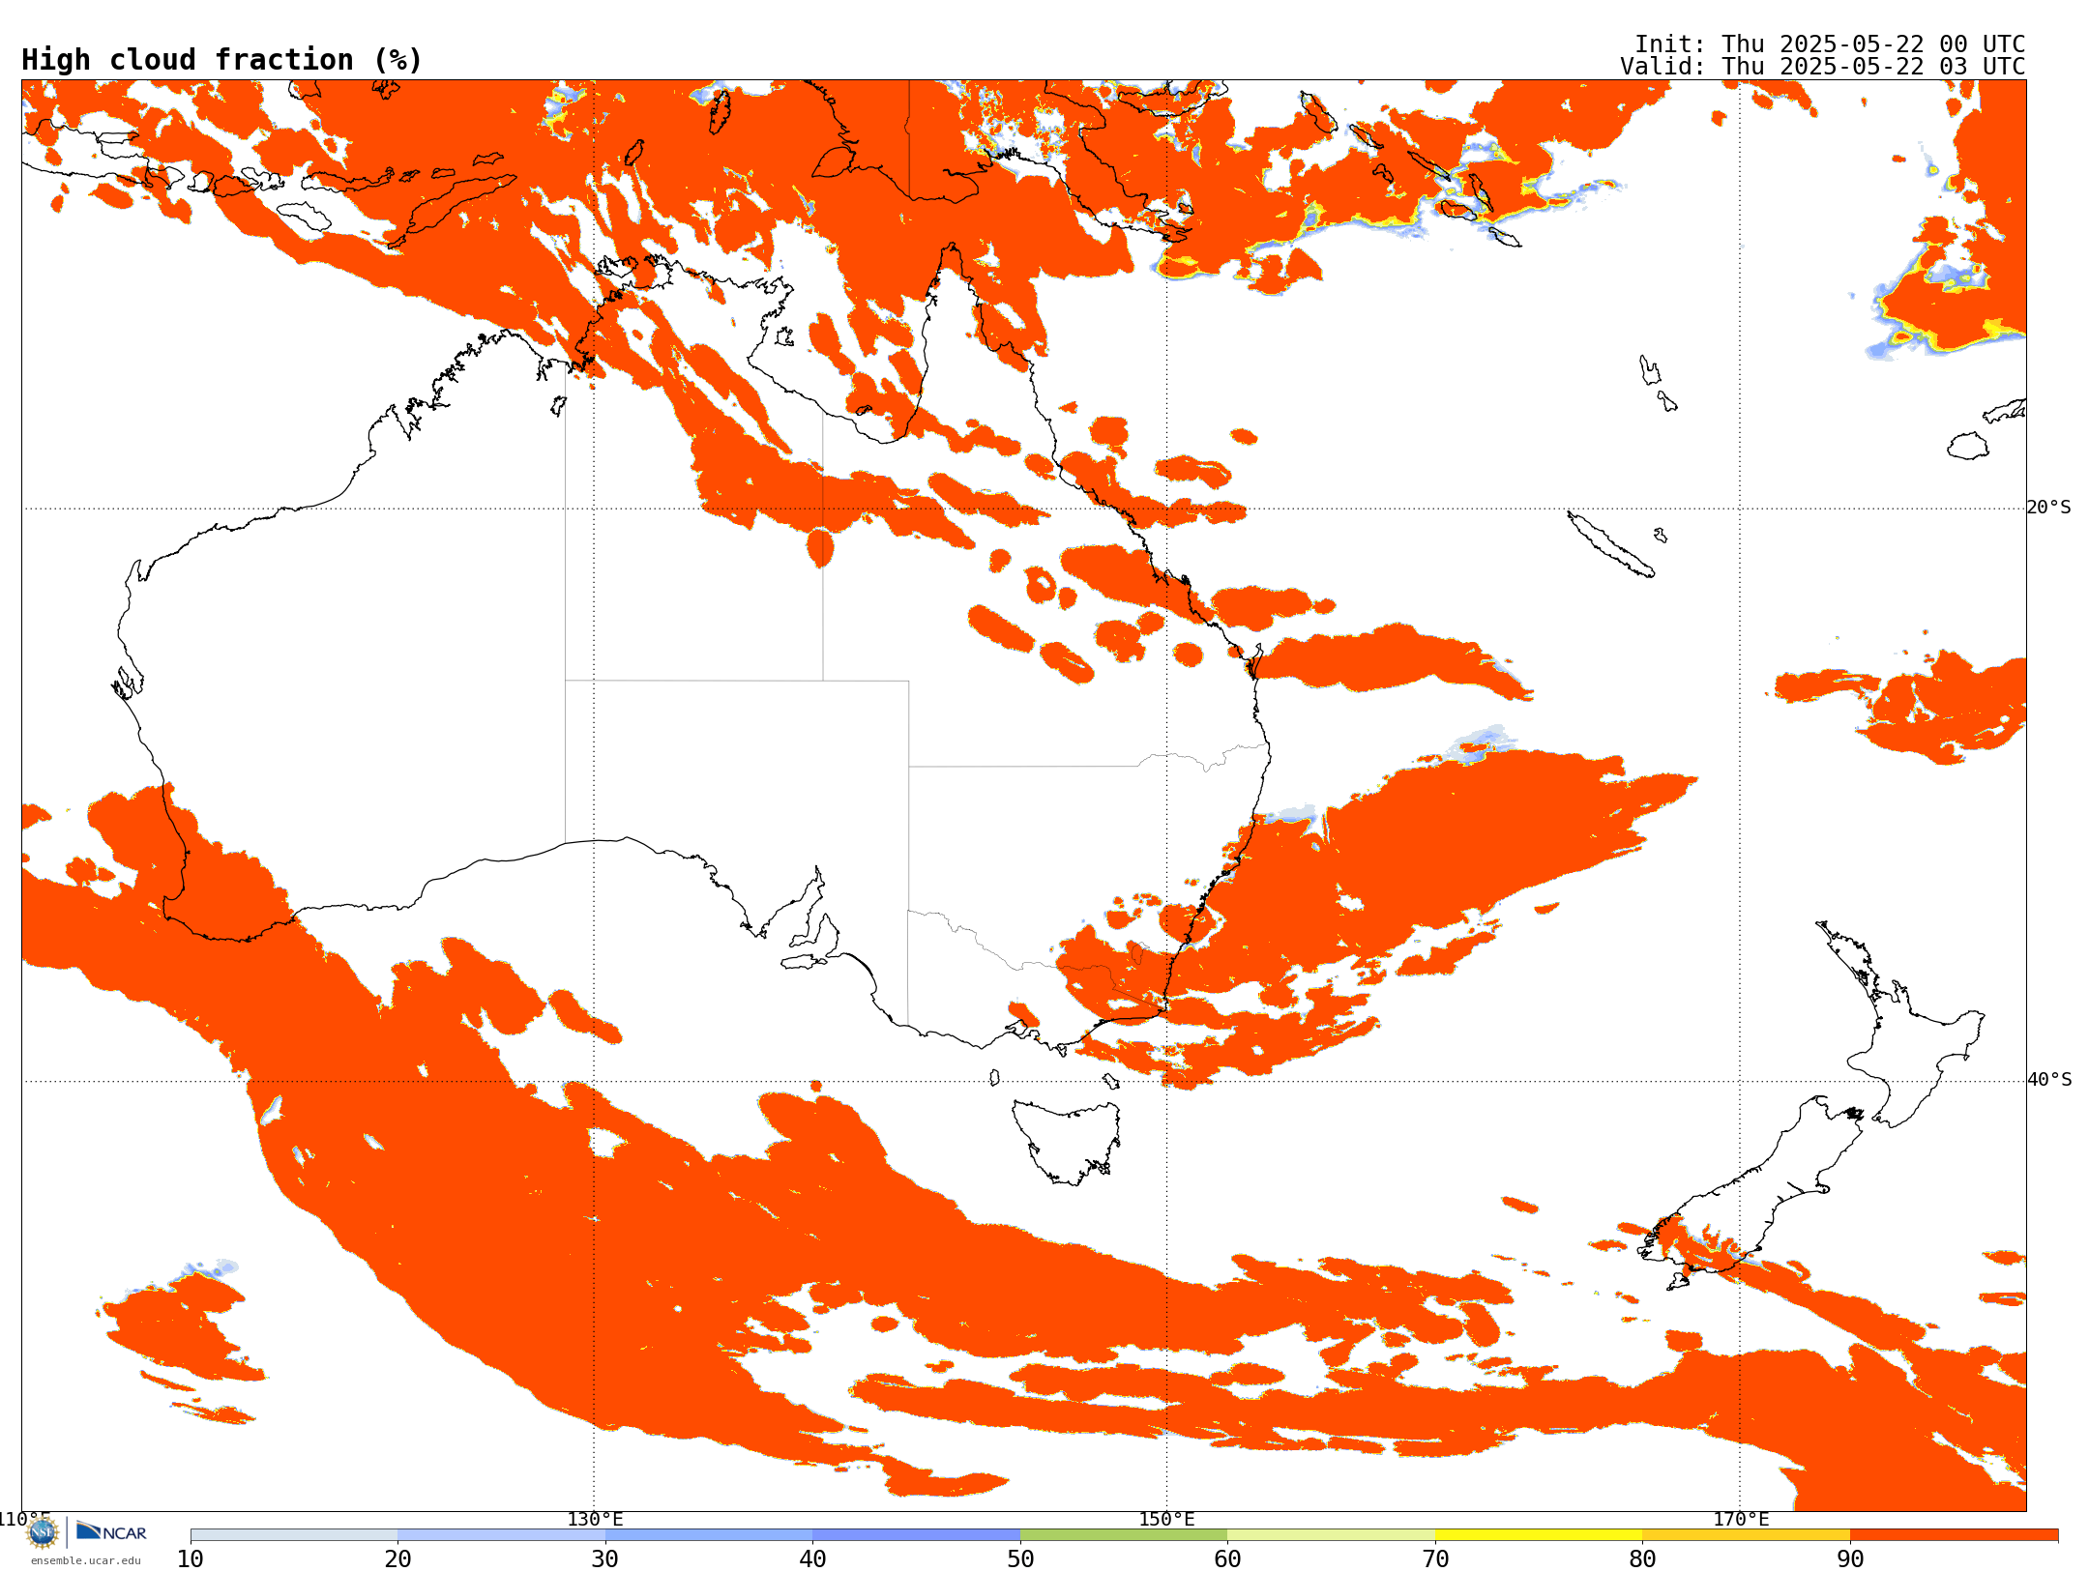Click the 30–40 blue colorbar segment
The image size is (2089, 1572).
(x=709, y=1535)
